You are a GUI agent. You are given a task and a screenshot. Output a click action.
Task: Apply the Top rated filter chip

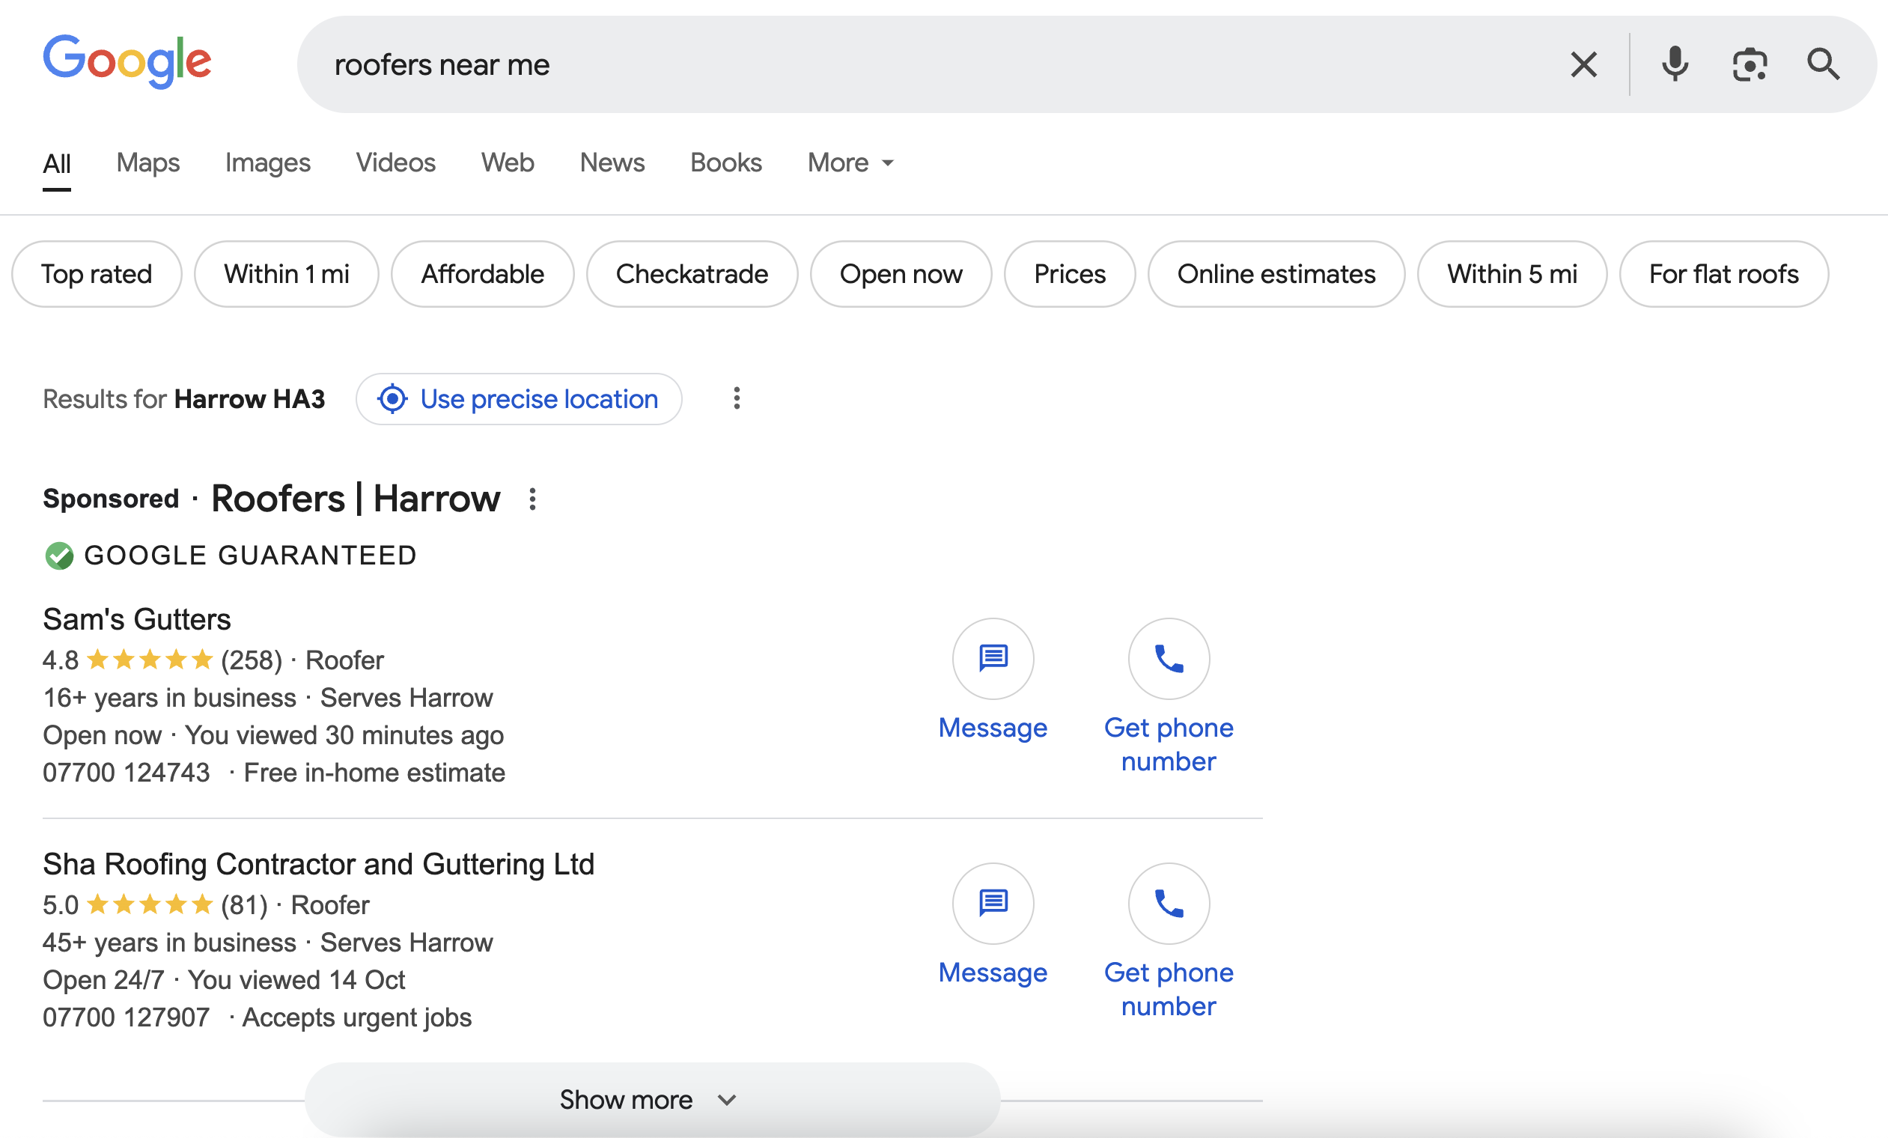pyautogui.click(x=97, y=273)
